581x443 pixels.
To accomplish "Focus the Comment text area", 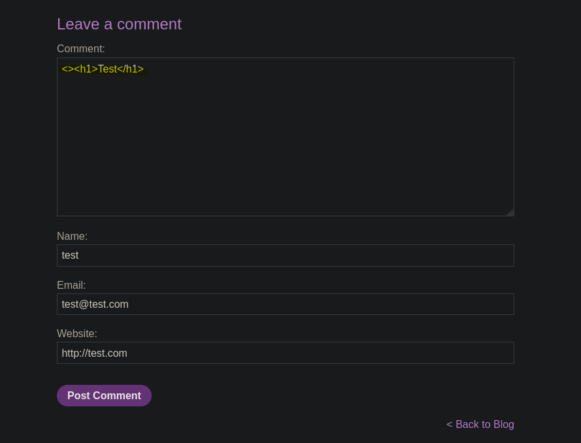I will pyautogui.click(x=286, y=137).
